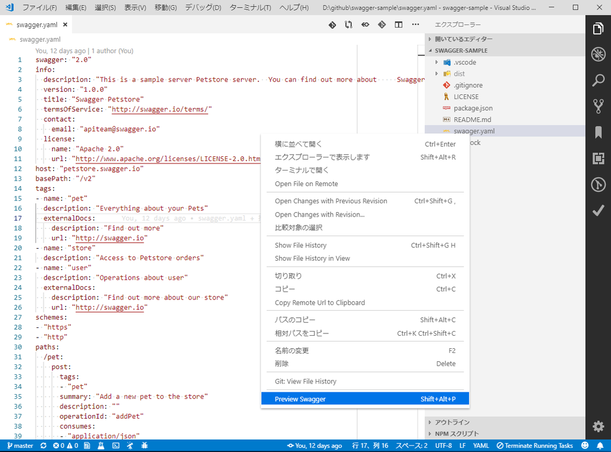Choose 横に並べて開く in context menu
This screenshot has width=611, height=452.
coord(365,144)
